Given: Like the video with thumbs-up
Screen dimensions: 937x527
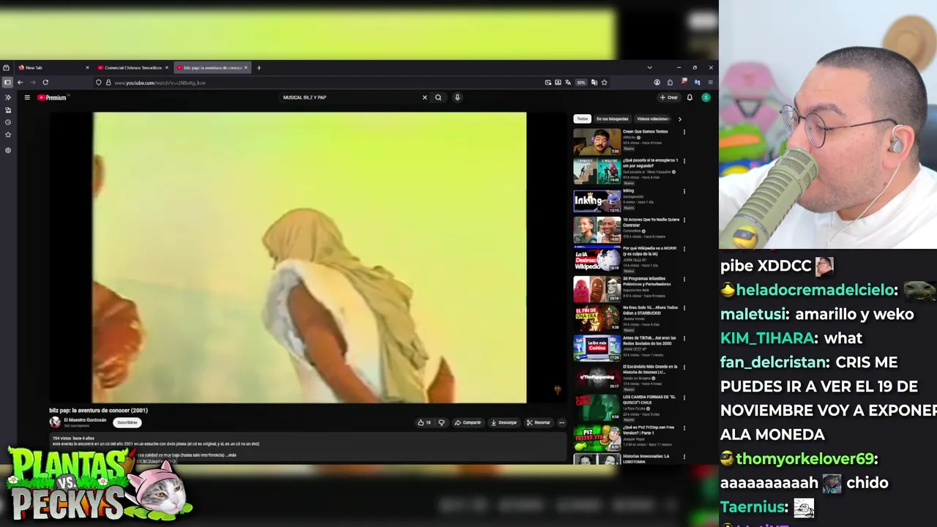Looking at the screenshot, I should click(424, 422).
